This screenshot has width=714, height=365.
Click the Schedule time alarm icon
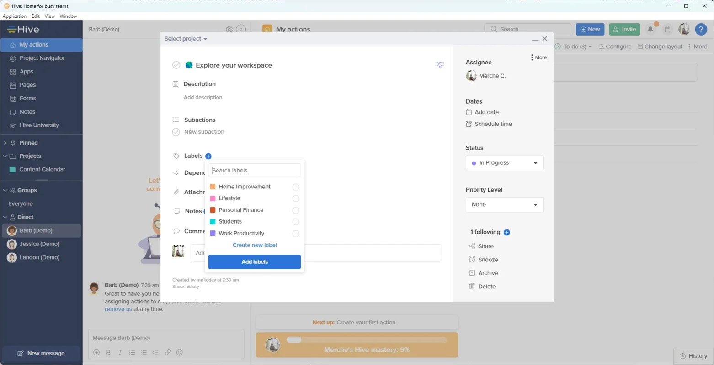click(x=469, y=124)
